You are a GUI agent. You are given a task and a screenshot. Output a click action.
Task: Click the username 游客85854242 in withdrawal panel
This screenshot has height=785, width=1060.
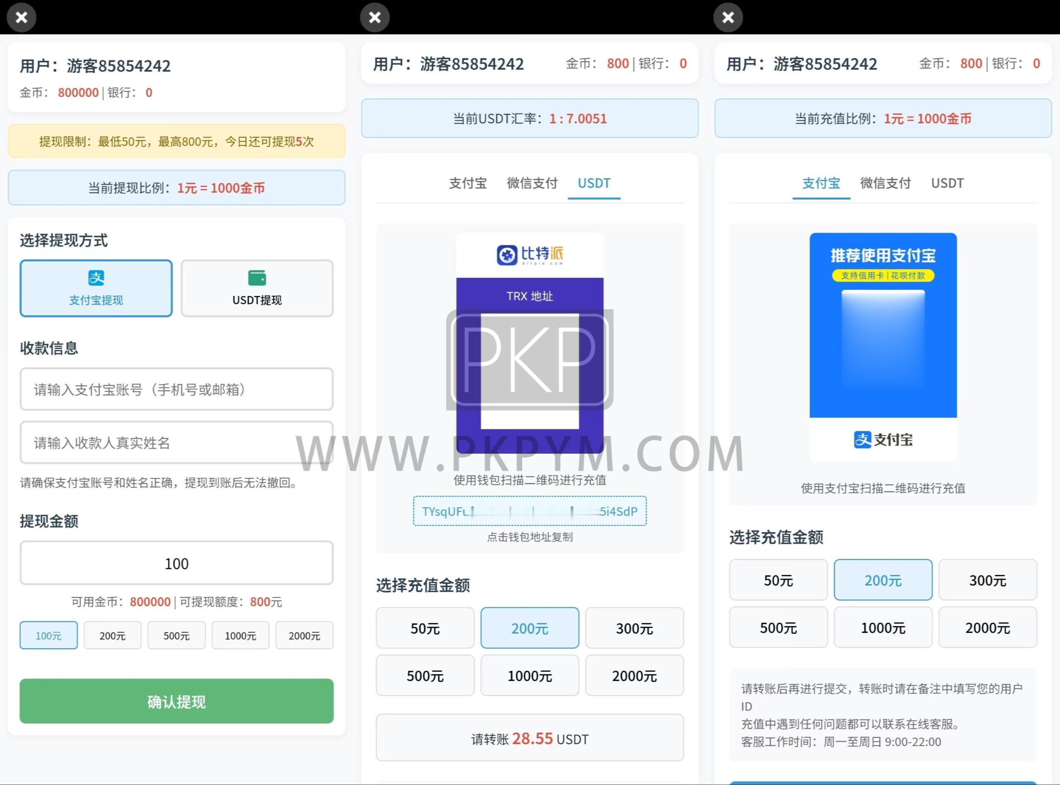[119, 65]
